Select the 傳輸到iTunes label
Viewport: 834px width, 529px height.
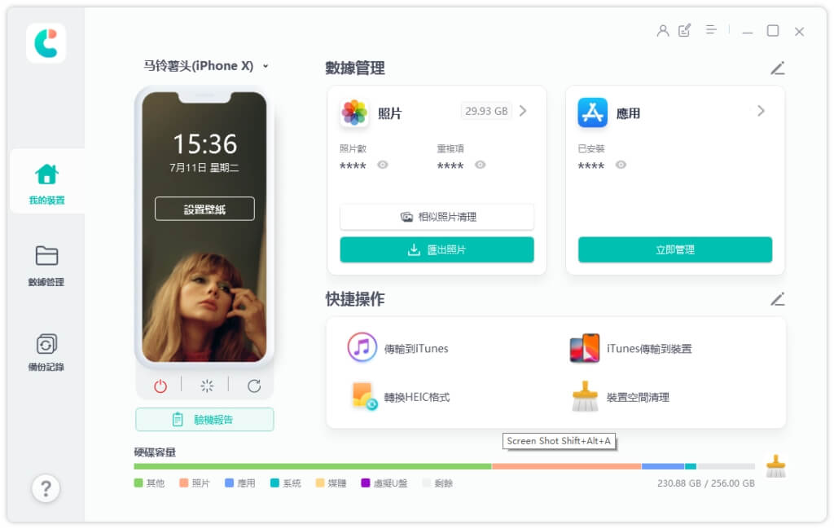click(x=416, y=349)
